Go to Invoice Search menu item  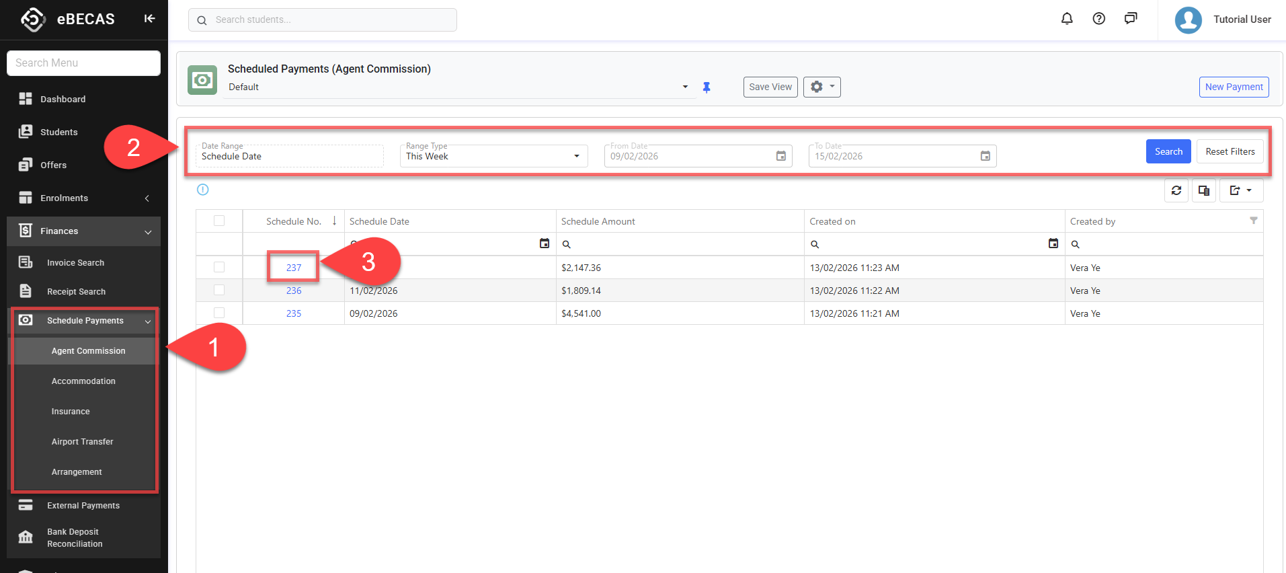coord(75,263)
